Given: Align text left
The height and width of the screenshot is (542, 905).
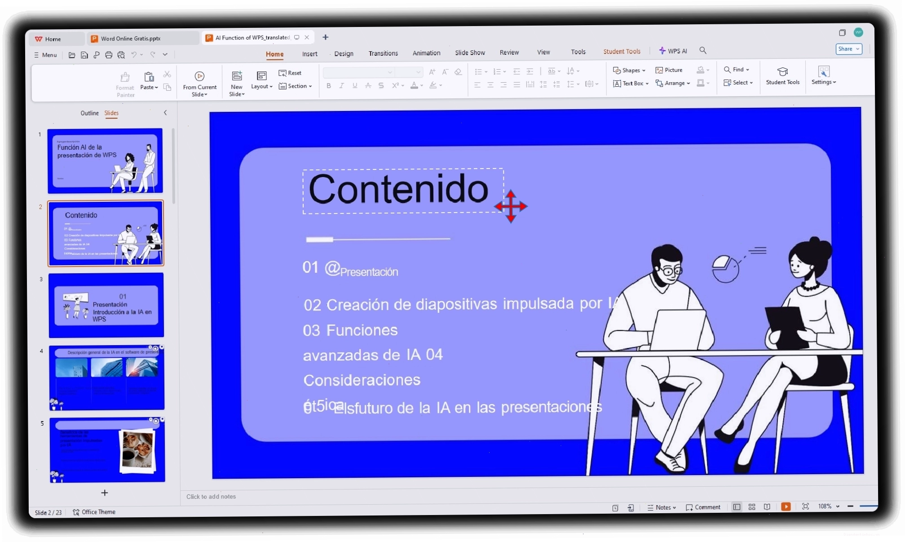Looking at the screenshot, I should [x=477, y=84].
